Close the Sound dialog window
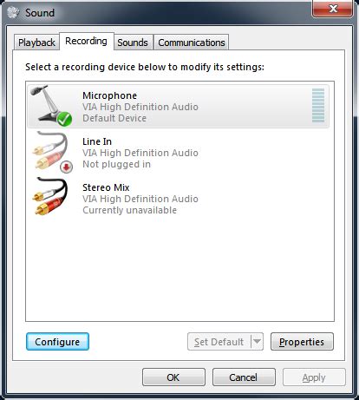Viewport: 359px width, 400px height. 333,9
